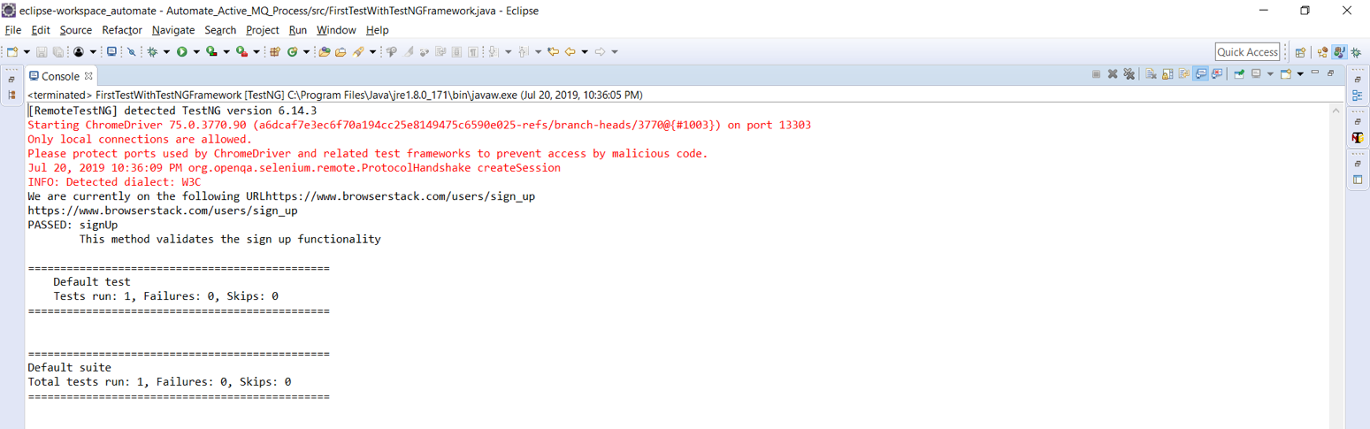Screen dimensions: 1370x429
Task: Click Remove All Terminated Launches icon
Action: [x=1129, y=74]
